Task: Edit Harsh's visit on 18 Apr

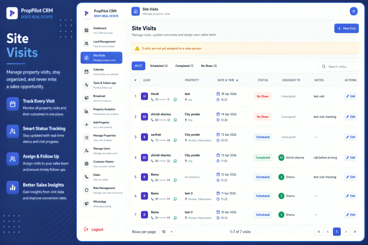Action: pos(351,96)
